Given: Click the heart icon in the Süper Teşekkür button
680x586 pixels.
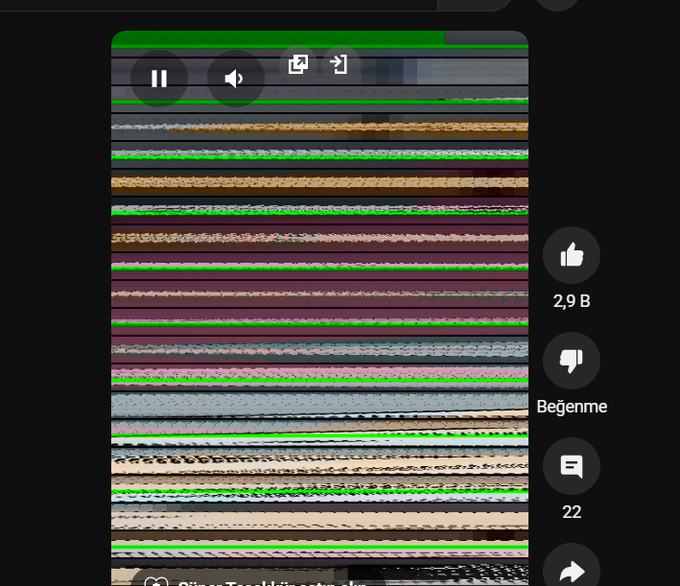Looking at the screenshot, I should [x=156, y=581].
